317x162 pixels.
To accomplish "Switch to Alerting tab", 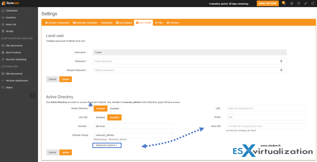I will (x=107, y=23).
